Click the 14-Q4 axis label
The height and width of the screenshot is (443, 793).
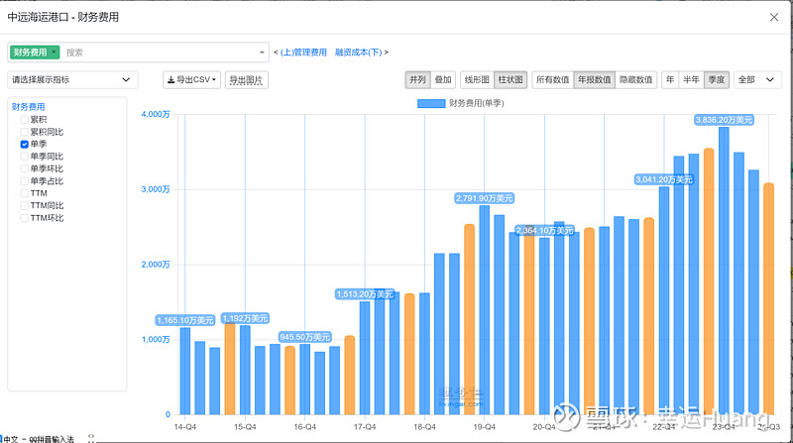(185, 427)
